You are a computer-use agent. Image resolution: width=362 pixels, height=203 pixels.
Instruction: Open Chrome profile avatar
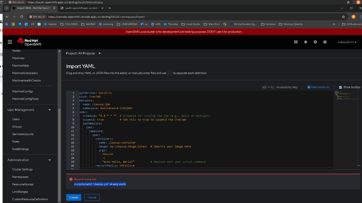tap(353, 17)
